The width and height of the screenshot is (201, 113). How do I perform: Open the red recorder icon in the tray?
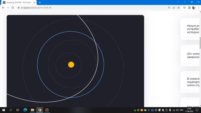point(156,110)
